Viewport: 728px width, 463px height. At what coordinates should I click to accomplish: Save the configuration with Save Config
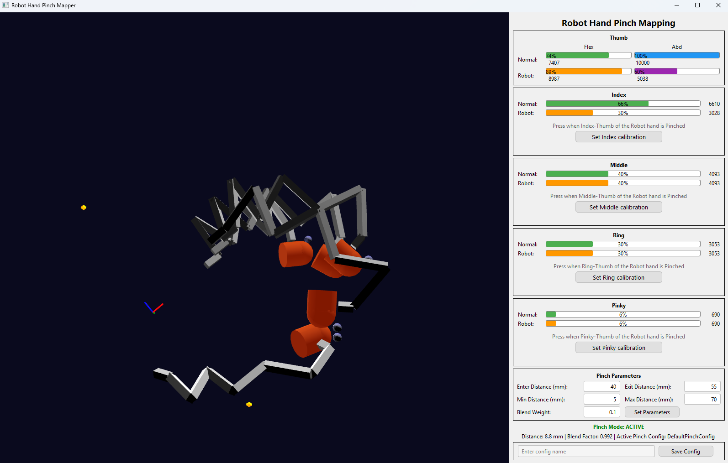[685, 452]
